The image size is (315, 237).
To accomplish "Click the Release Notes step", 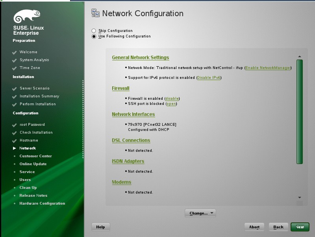I will click(x=33, y=195).
